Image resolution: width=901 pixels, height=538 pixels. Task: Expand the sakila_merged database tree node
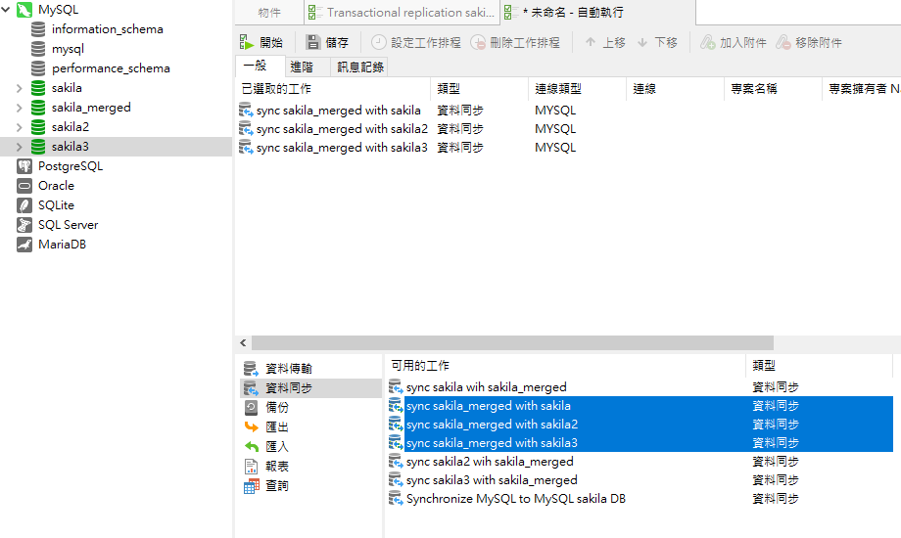[19, 108]
